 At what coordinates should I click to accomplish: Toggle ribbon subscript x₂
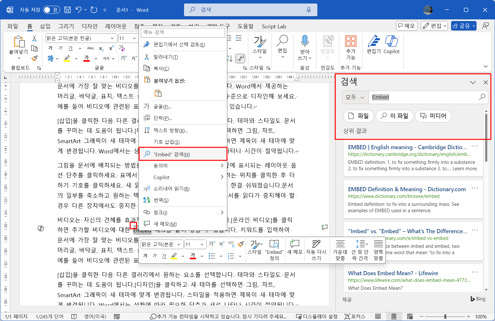pos(101,48)
